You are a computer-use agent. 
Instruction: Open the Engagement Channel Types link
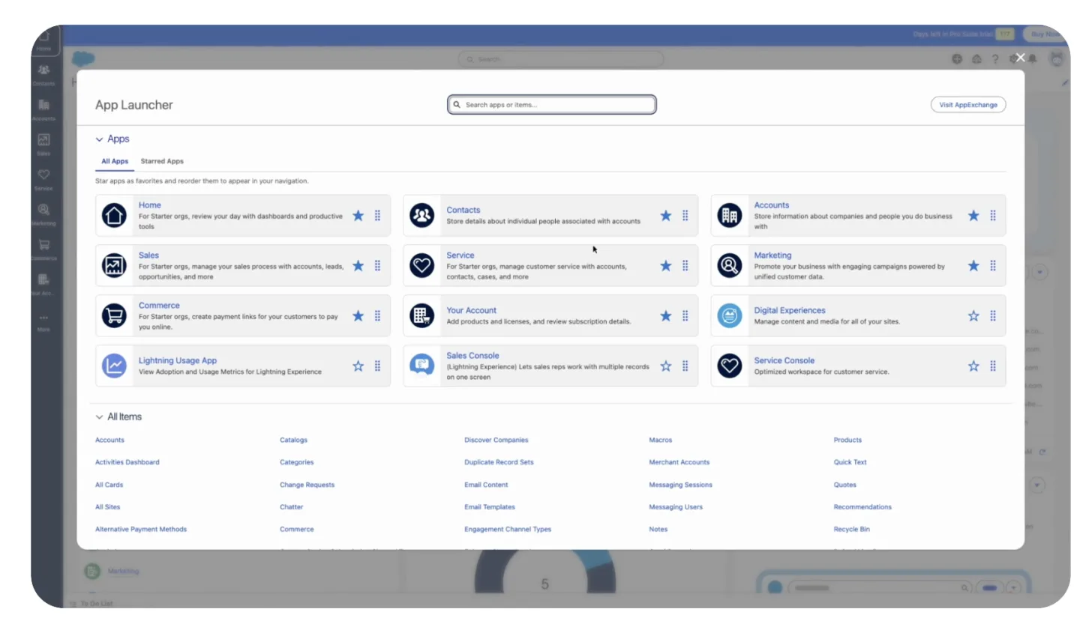pyautogui.click(x=508, y=529)
